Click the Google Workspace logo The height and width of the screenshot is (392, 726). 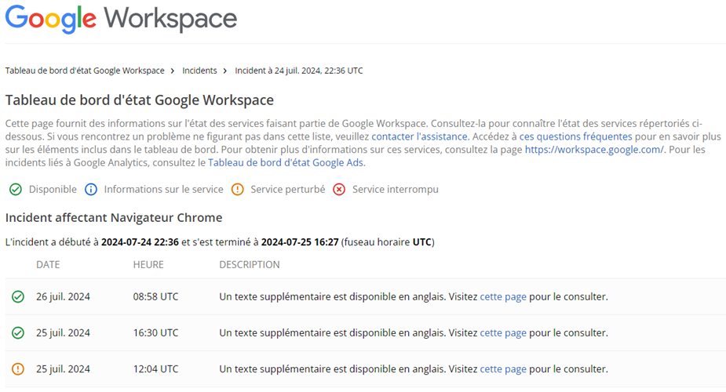[x=121, y=20]
